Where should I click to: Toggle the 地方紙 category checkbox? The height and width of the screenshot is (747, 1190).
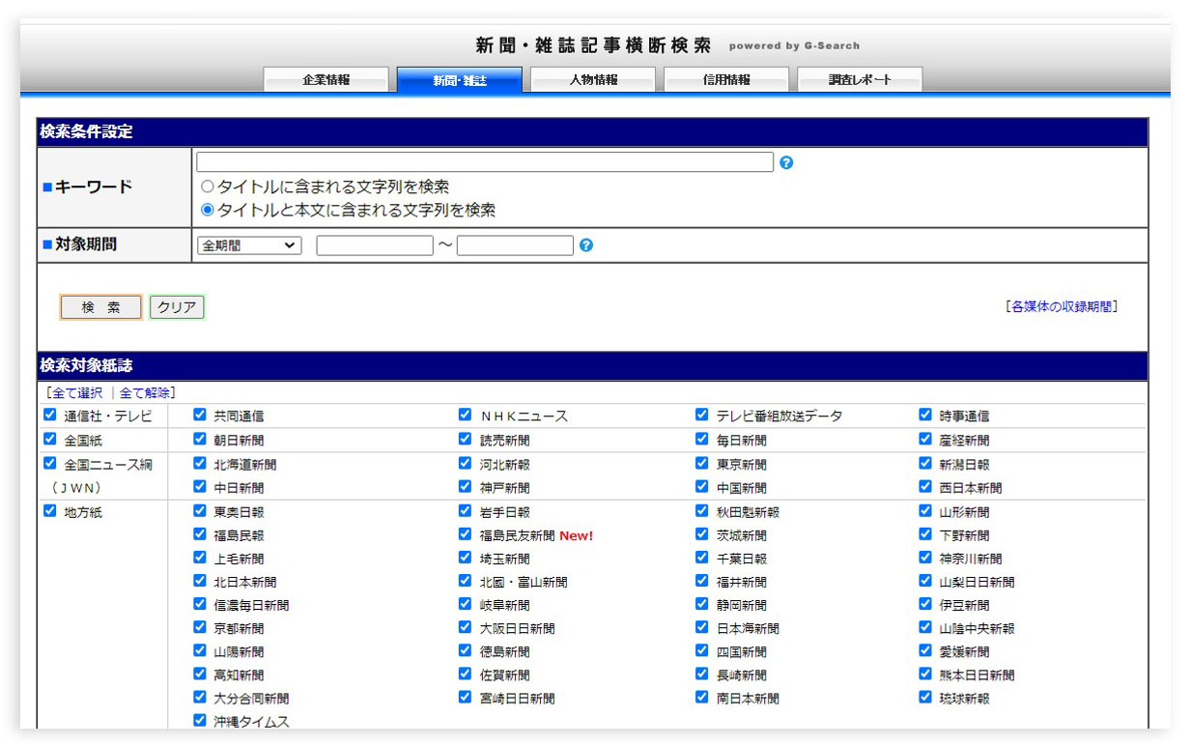50,511
